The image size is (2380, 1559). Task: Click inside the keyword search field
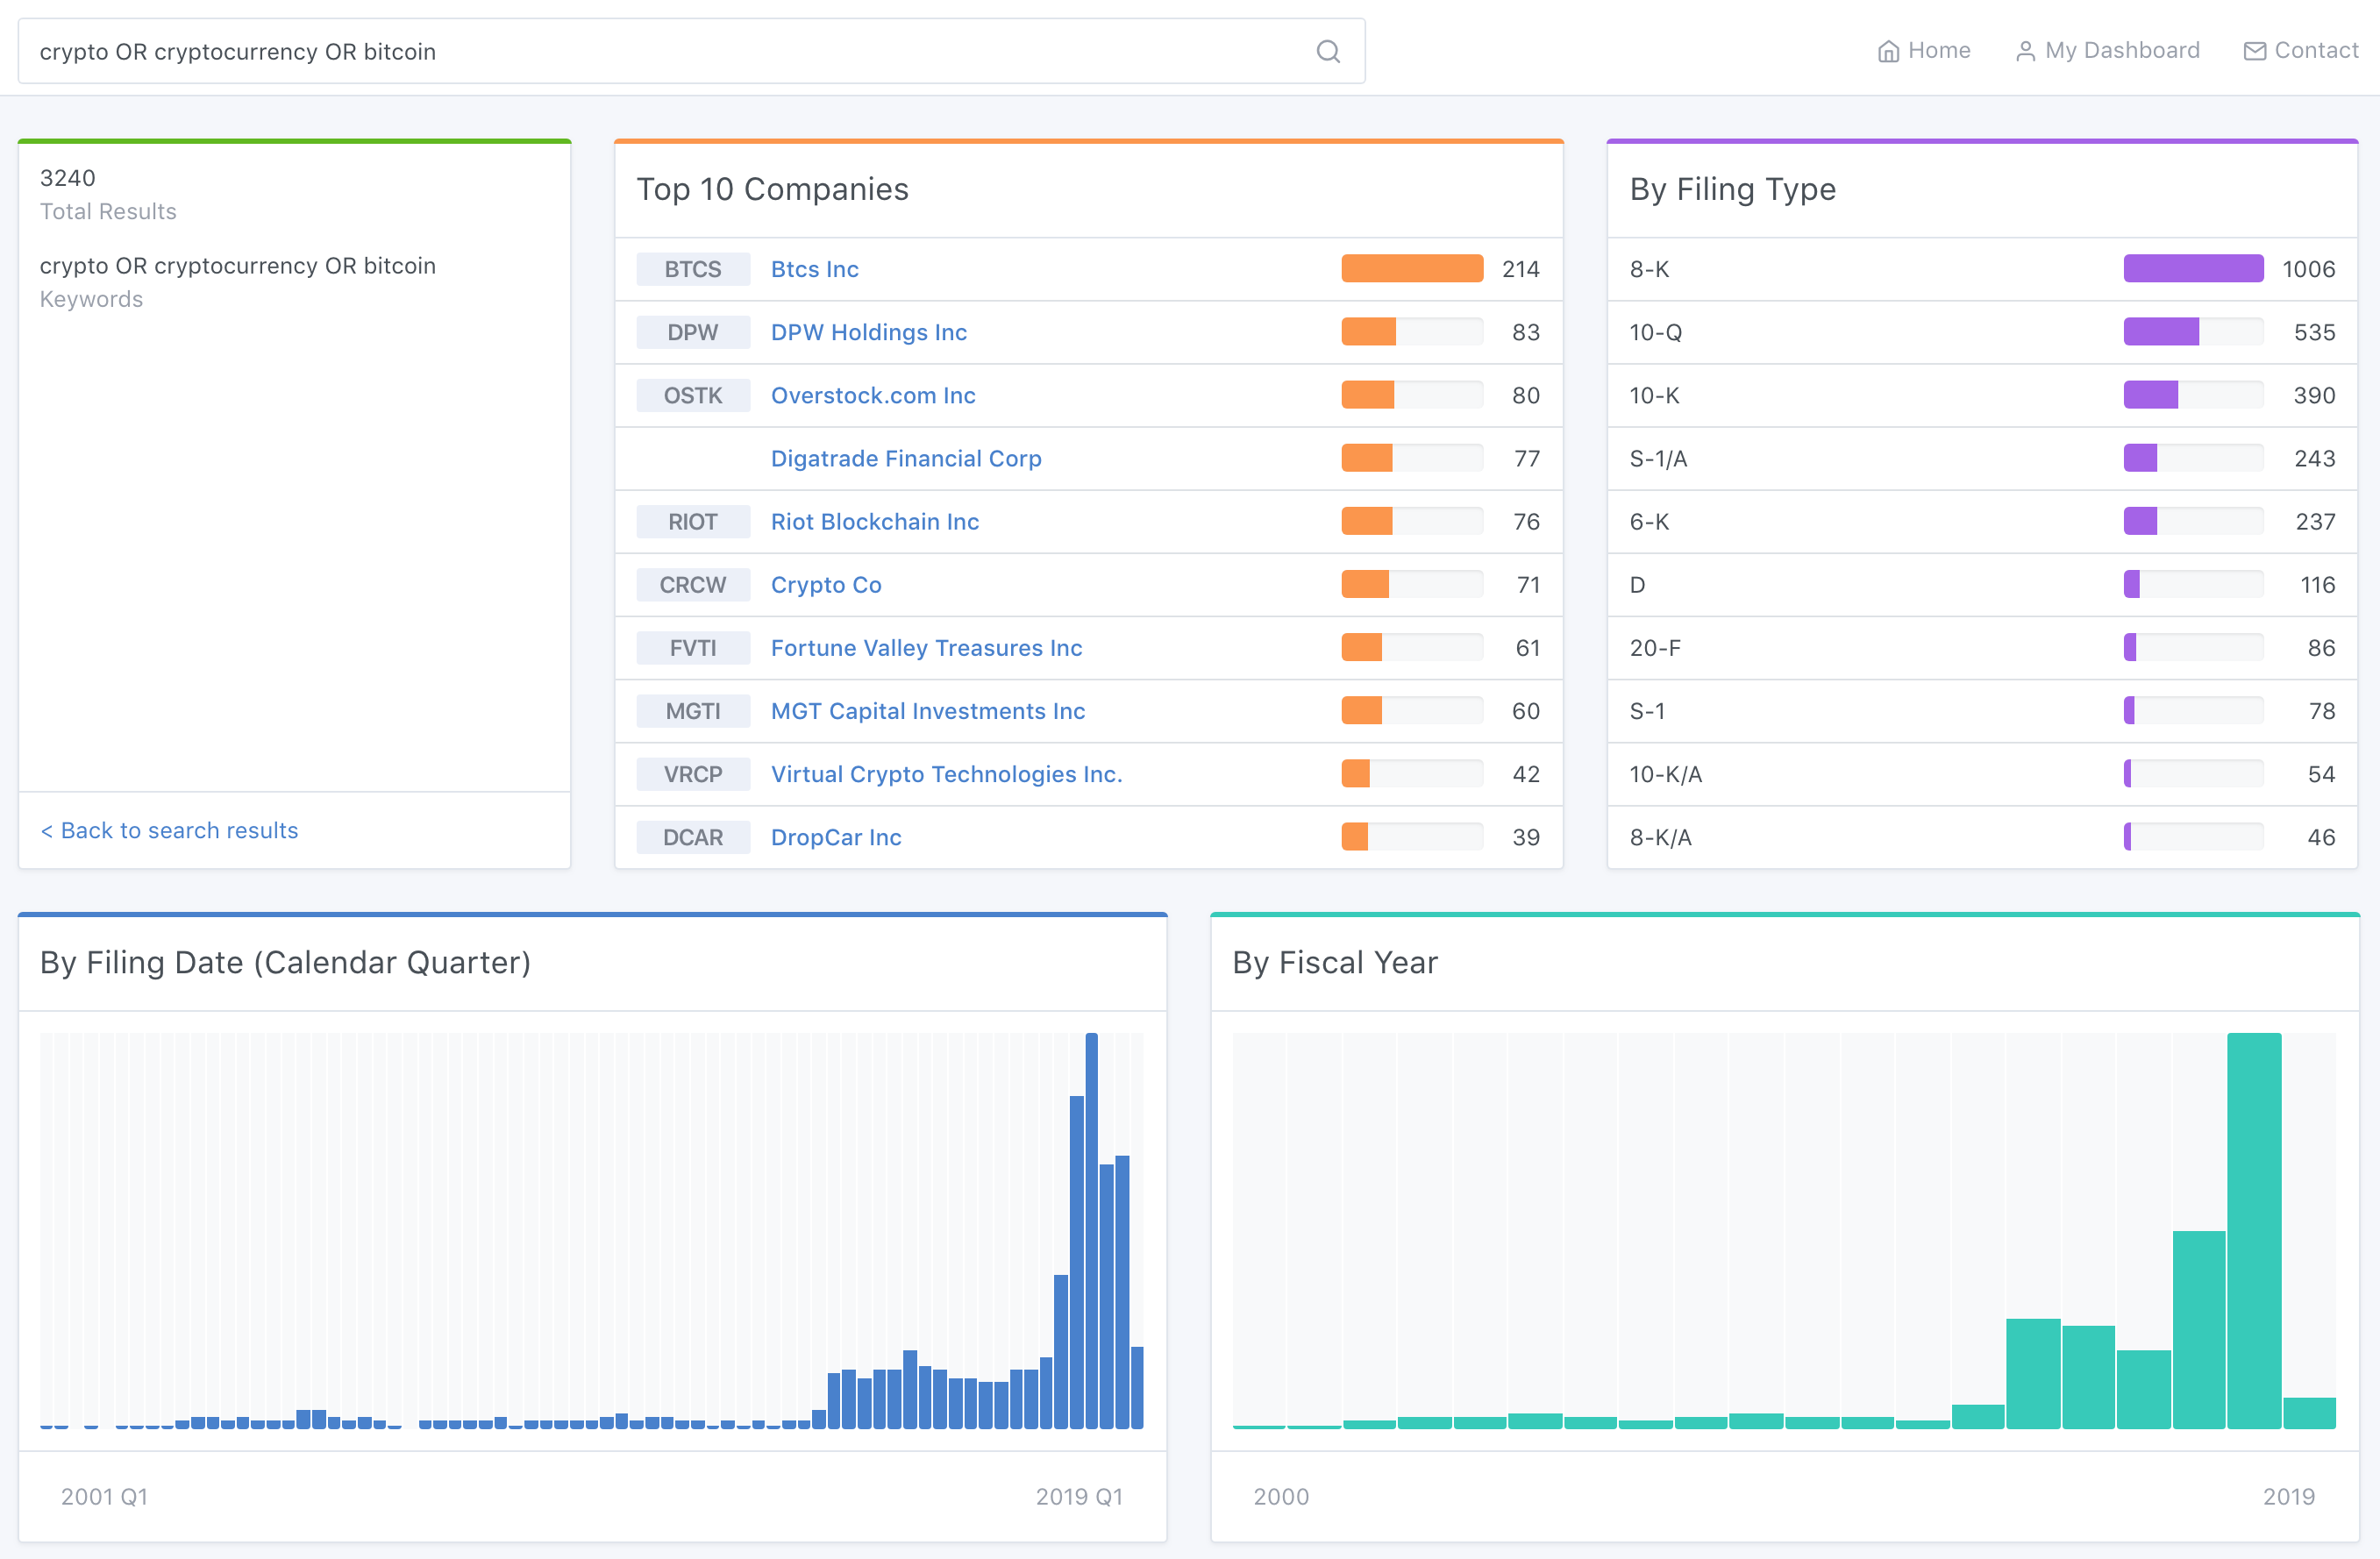(x=660, y=51)
